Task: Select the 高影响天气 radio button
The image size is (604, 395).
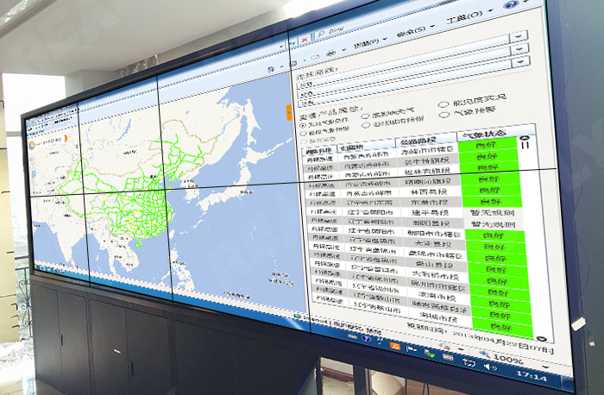Action: pyautogui.click(x=364, y=116)
